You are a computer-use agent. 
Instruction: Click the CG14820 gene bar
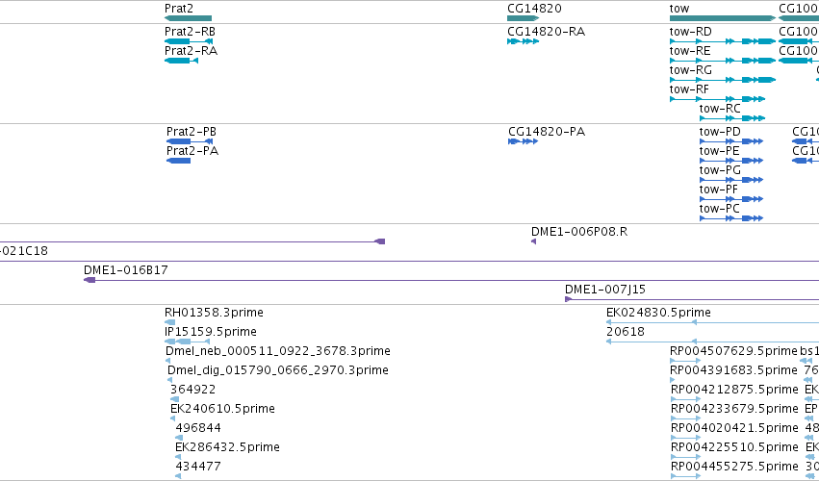pyautogui.click(x=523, y=18)
